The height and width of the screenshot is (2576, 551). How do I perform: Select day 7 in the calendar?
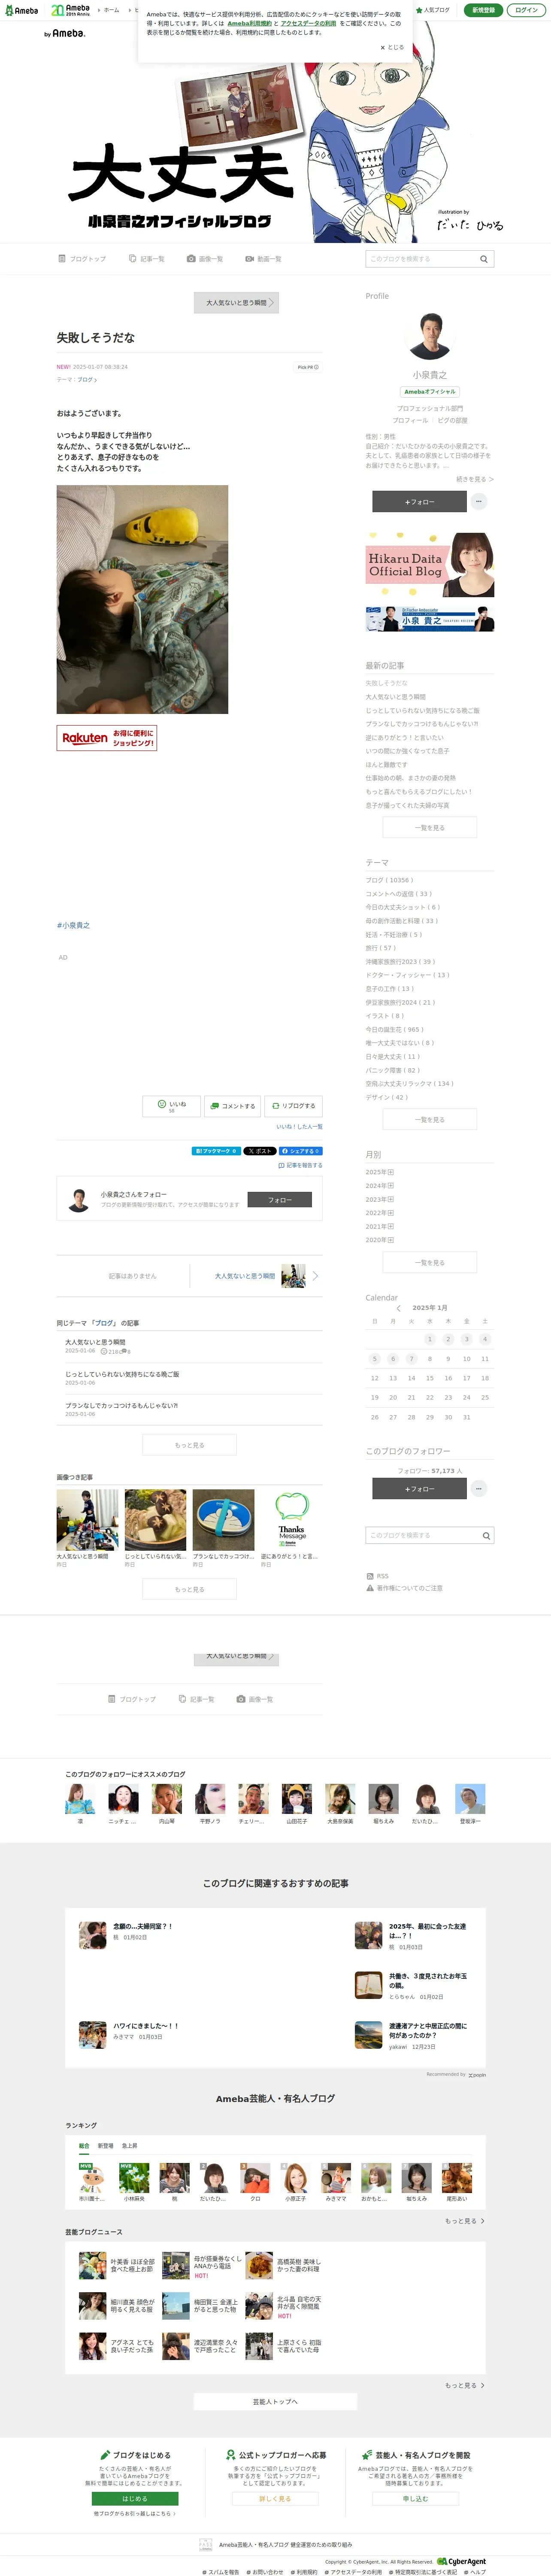tap(411, 1359)
